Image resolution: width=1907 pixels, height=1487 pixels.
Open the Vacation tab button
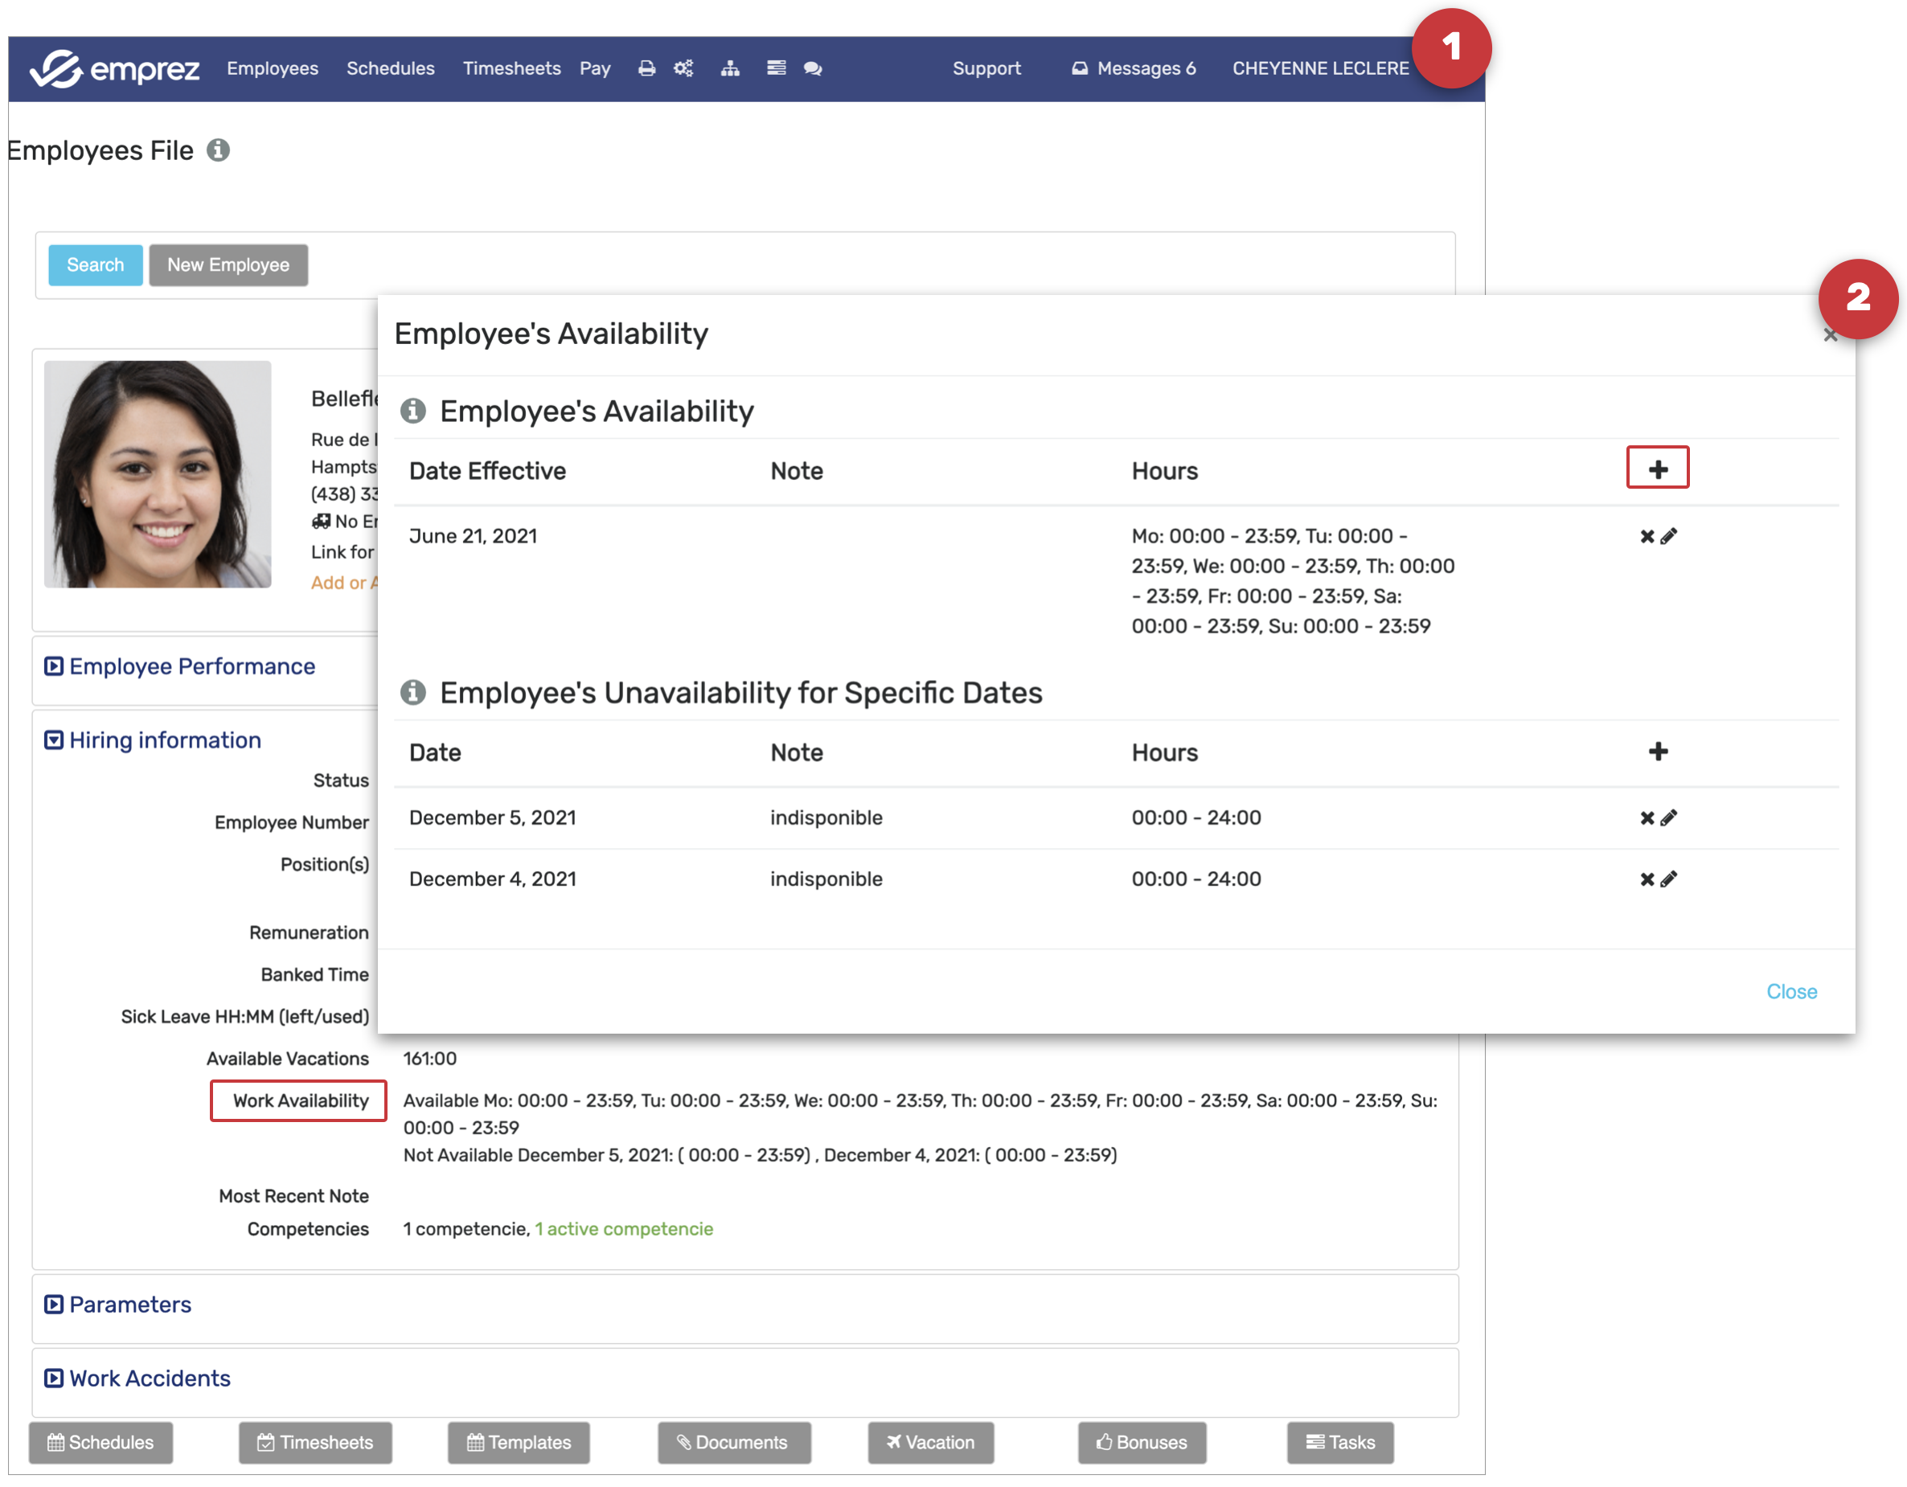coord(930,1443)
